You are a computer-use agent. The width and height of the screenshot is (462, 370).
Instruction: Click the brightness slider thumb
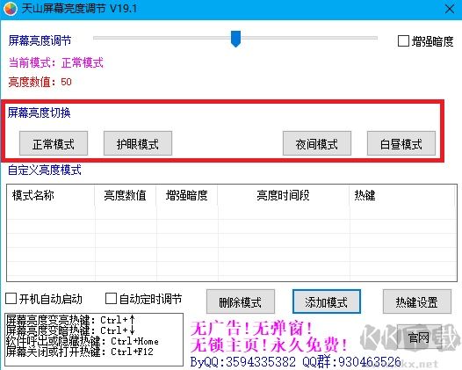point(235,39)
